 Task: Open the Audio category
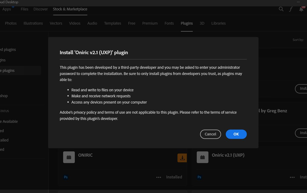point(92,23)
